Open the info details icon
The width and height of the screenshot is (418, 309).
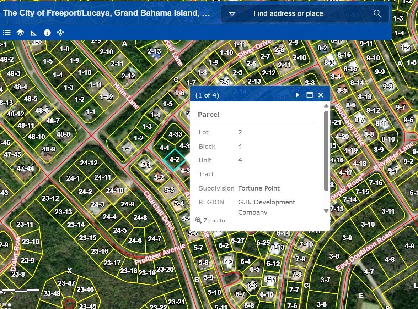coord(47,33)
